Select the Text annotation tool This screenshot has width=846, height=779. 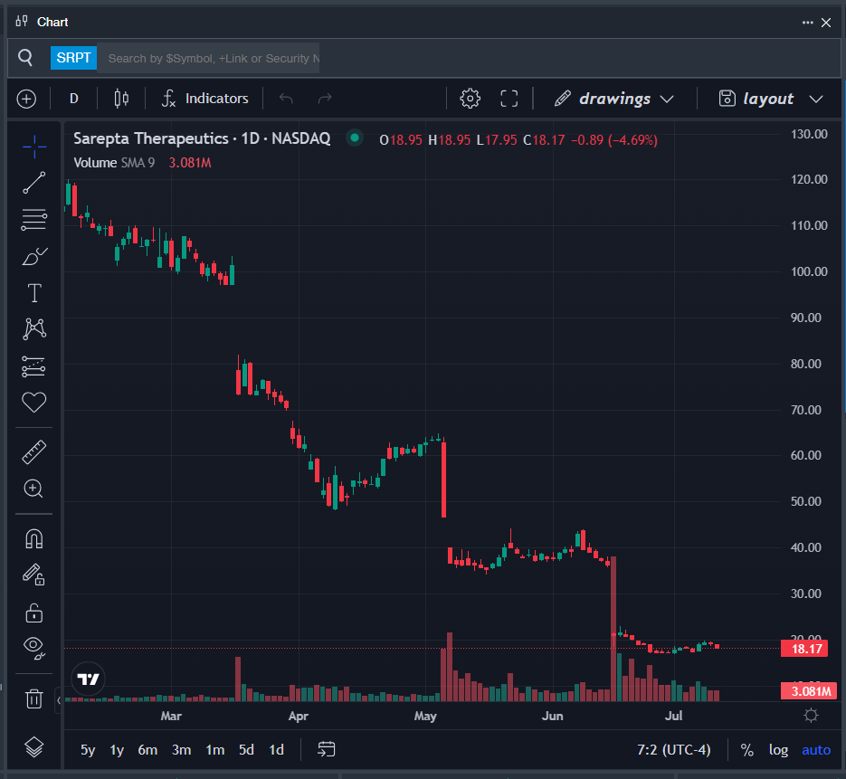(x=34, y=293)
